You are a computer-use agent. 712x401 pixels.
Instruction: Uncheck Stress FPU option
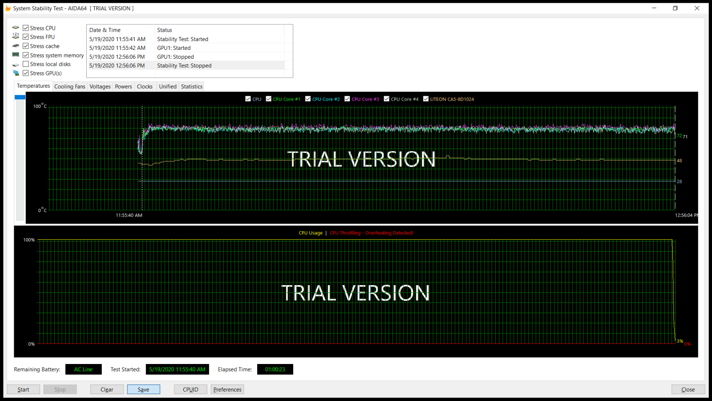tap(26, 37)
